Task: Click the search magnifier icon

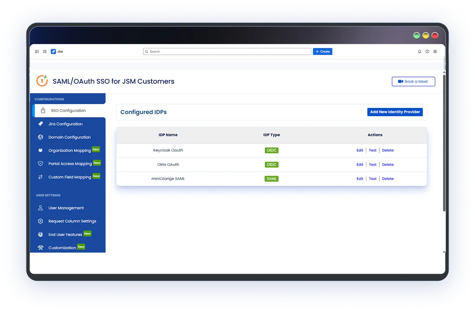Action: click(147, 51)
